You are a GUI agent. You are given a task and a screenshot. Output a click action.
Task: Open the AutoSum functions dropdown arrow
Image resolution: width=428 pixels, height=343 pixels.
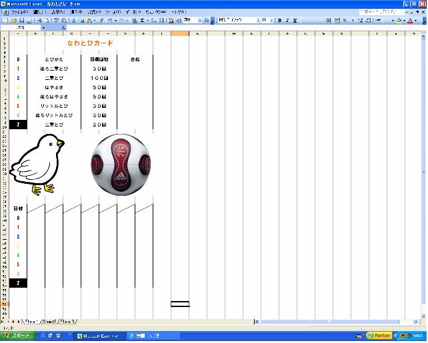[148, 21]
